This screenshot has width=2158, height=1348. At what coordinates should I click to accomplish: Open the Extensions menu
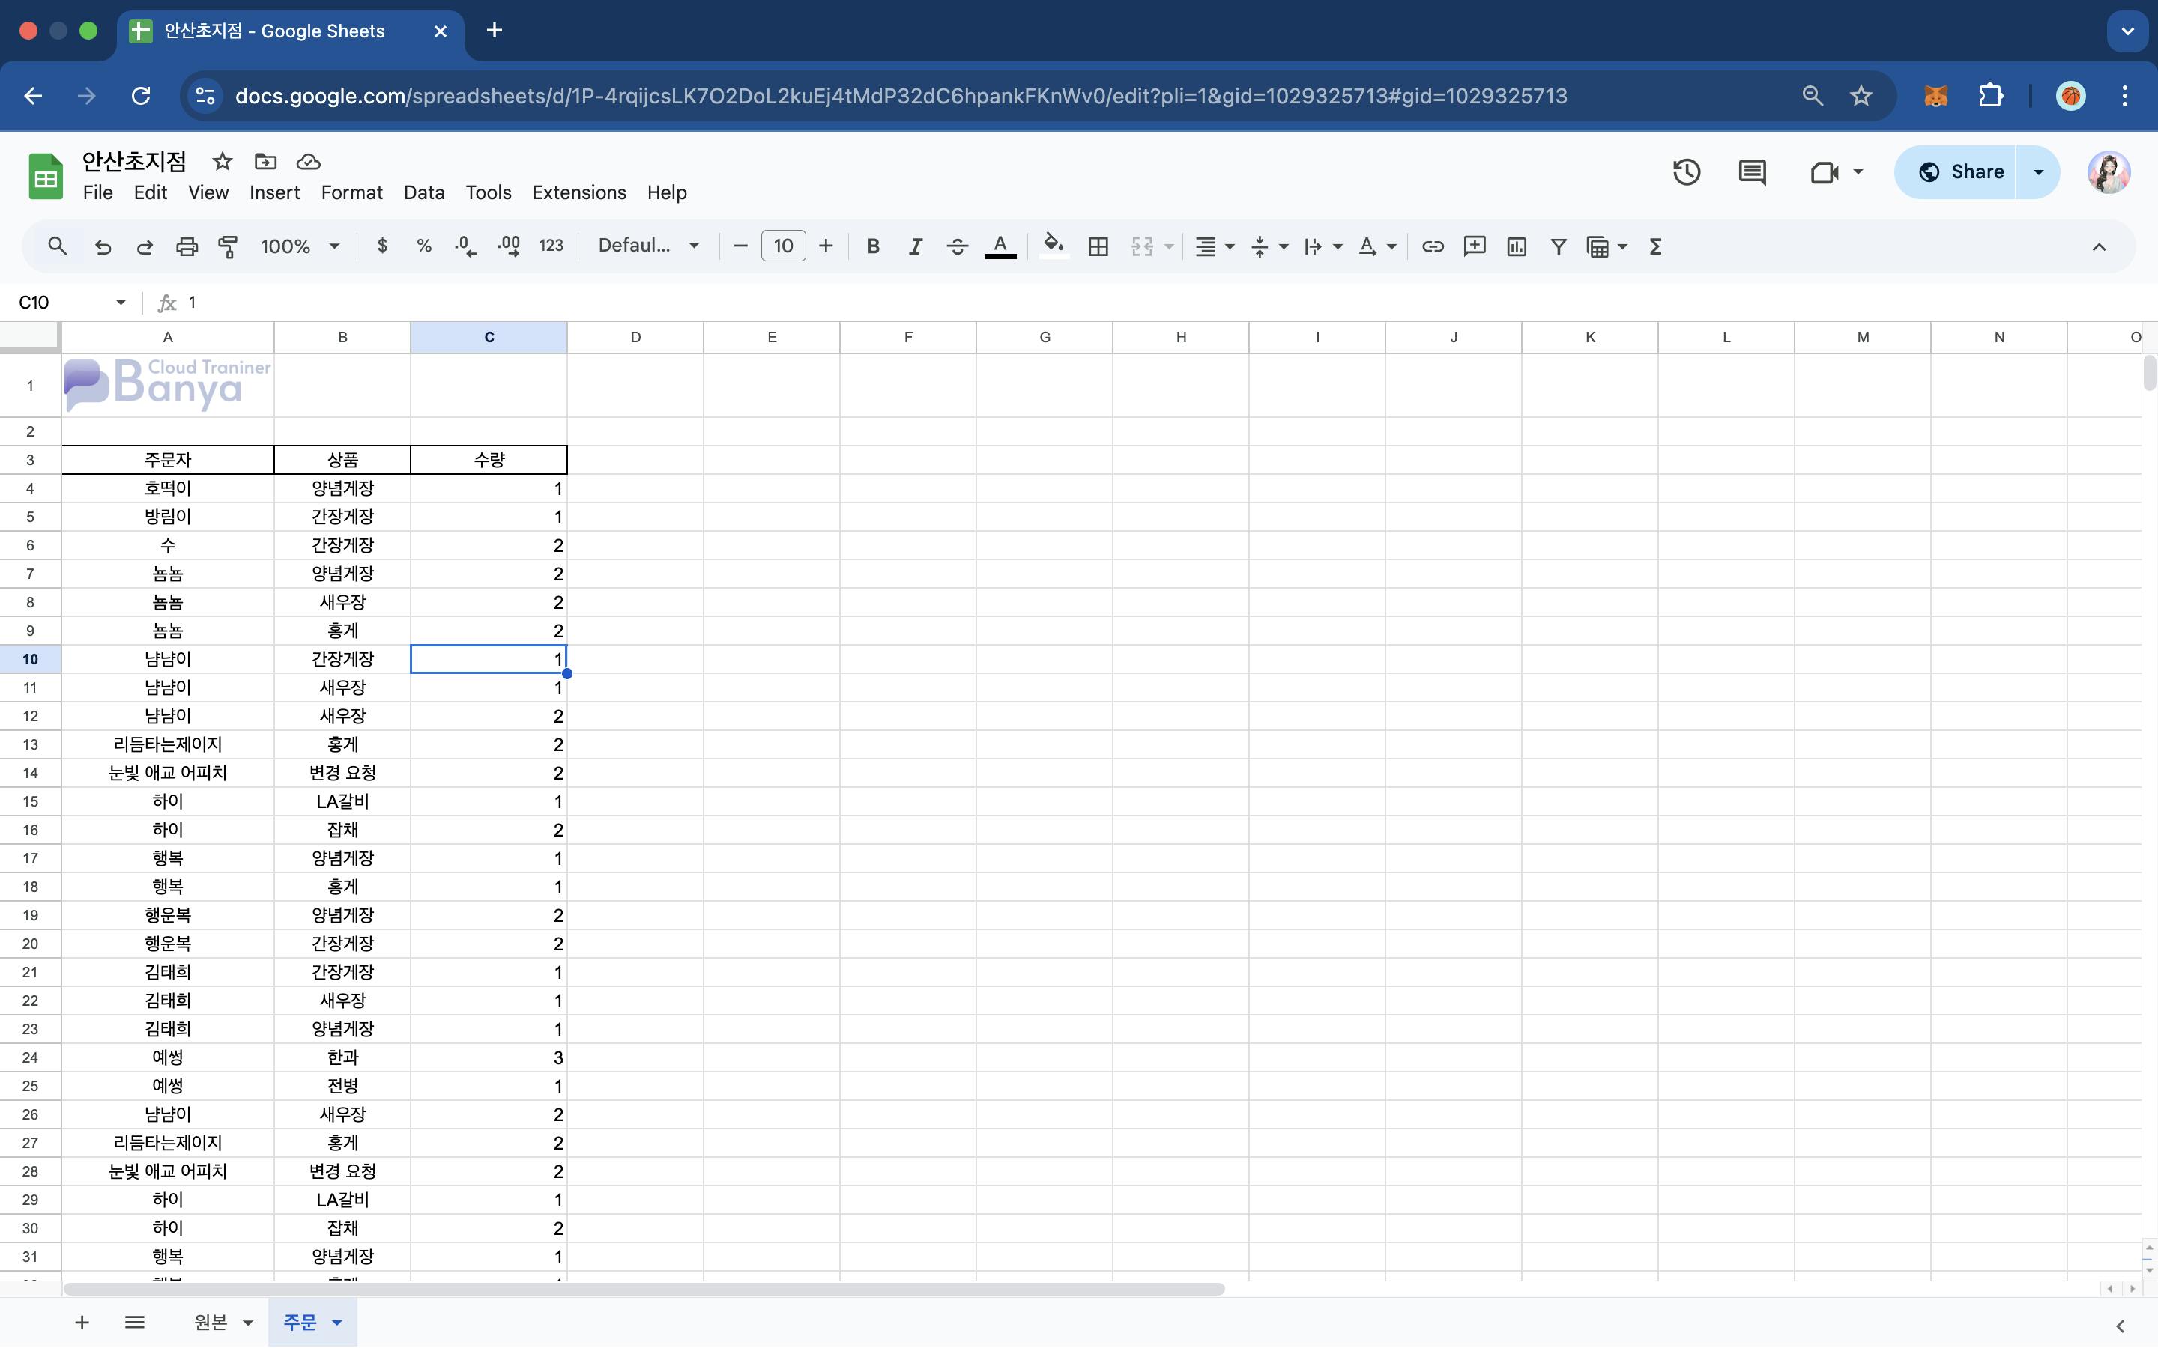[x=578, y=192]
